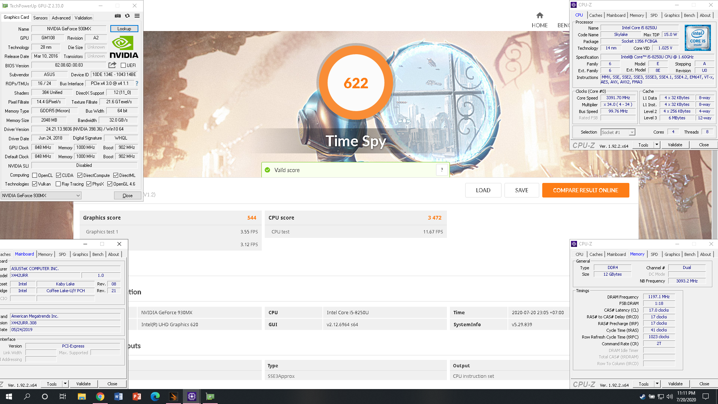Click the GPU-Z refresh icon
The width and height of the screenshot is (718, 404).
pos(128,16)
